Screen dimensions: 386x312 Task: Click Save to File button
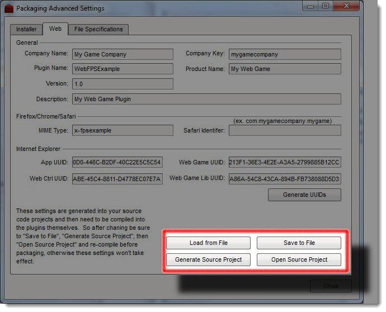click(299, 243)
